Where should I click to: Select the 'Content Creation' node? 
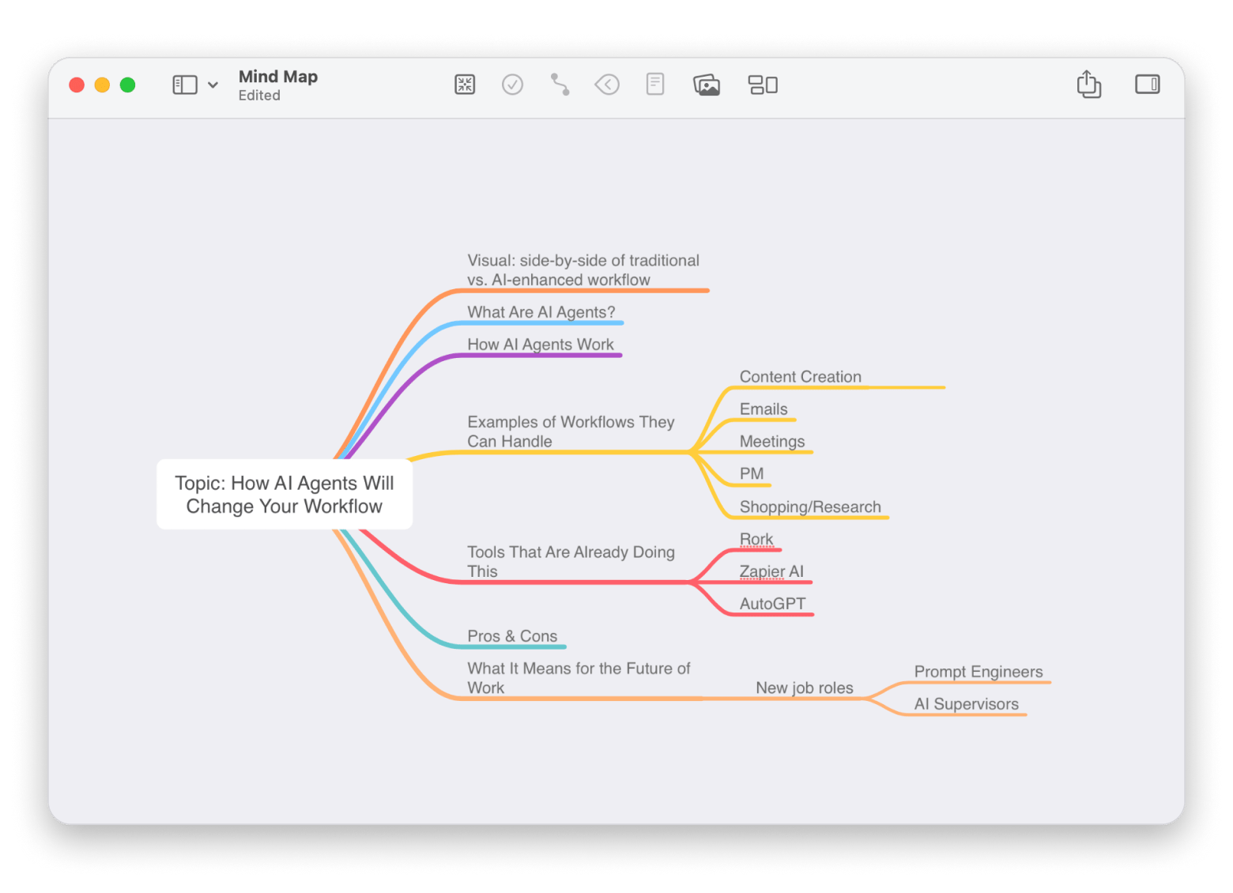click(801, 377)
